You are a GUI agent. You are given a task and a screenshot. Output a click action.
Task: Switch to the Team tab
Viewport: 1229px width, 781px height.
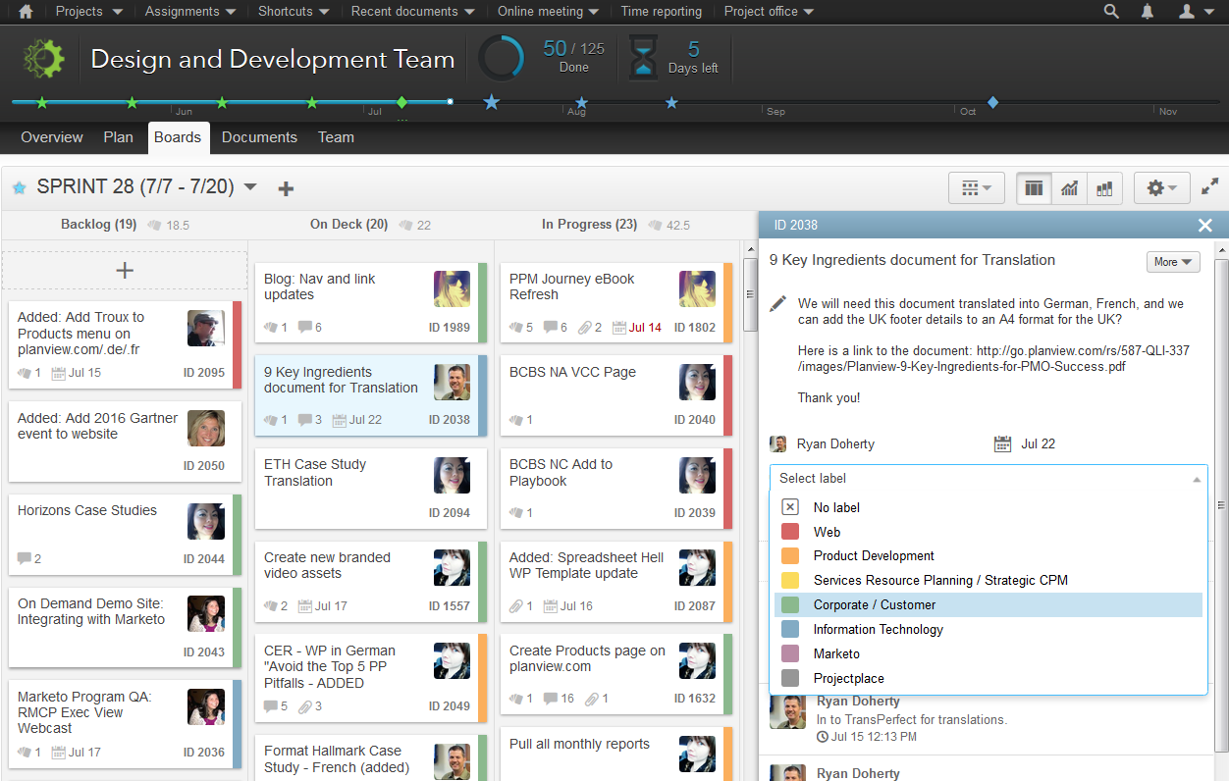click(x=336, y=137)
